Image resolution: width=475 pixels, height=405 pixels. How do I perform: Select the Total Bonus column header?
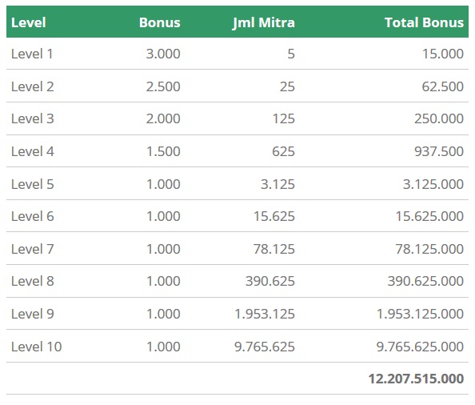pyautogui.click(x=424, y=22)
